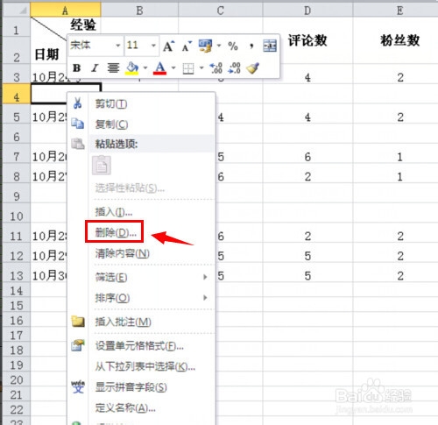Apply percent style format
Screen dimensions: 438x425
tap(233, 46)
